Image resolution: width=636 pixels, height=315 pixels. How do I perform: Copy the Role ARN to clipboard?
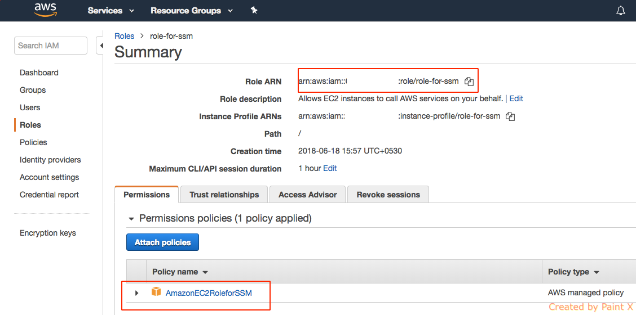pos(469,82)
